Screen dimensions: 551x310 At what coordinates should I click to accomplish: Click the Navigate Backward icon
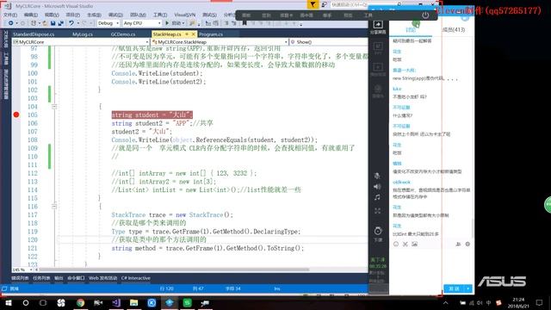(11, 23)
